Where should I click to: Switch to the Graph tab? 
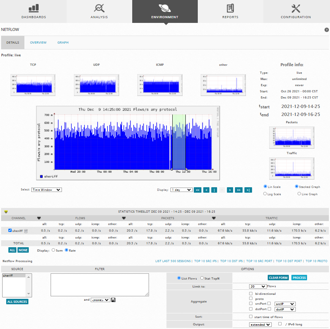(x=63, y=43)
